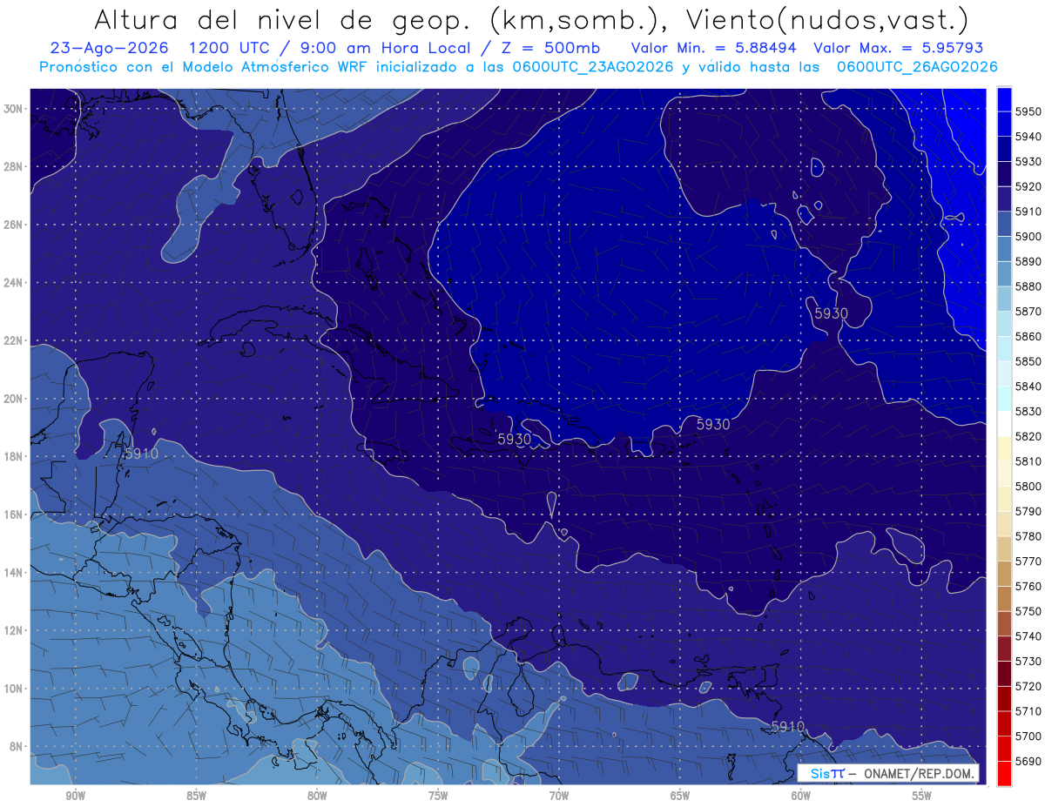Click the 16N latitude axis label
This screenshot has width=1045, height=807.
(x=14, y=514)
